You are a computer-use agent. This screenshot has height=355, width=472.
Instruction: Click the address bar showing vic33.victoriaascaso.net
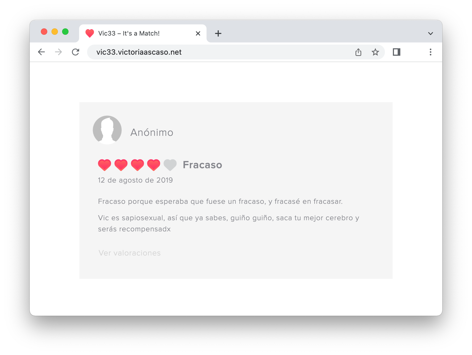(x=220, y=52)
